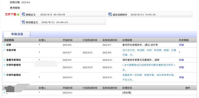The width and height of the screenshot is (199, 98).
Task: Select the 外审作者修回 stage name
Action: coord(14,75)
